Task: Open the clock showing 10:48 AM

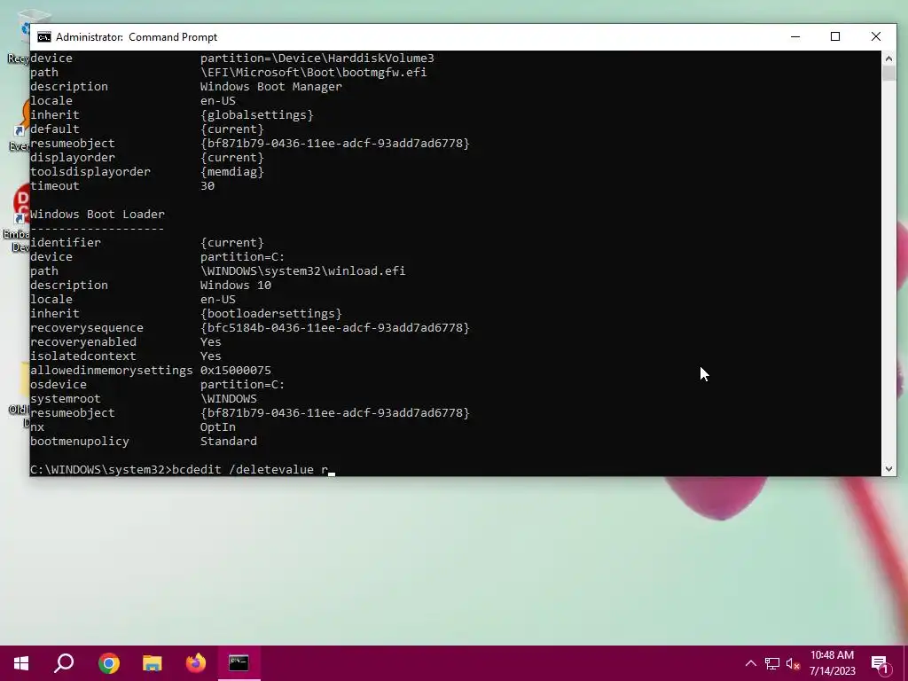Action: 832,663
